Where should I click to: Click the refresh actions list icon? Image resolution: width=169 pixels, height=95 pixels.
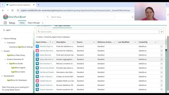pyautogui.click(x=162, y=32)
